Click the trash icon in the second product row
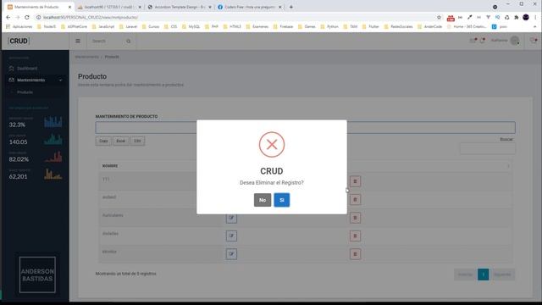The height and width of the screenshot is (305, 542). click(x=355, y=200)
